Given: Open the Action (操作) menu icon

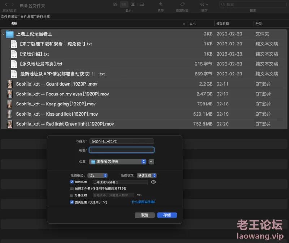Looking at the screenshot, I should [204, 4].
